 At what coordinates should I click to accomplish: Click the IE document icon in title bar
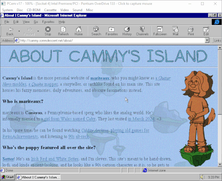point(2,15)
